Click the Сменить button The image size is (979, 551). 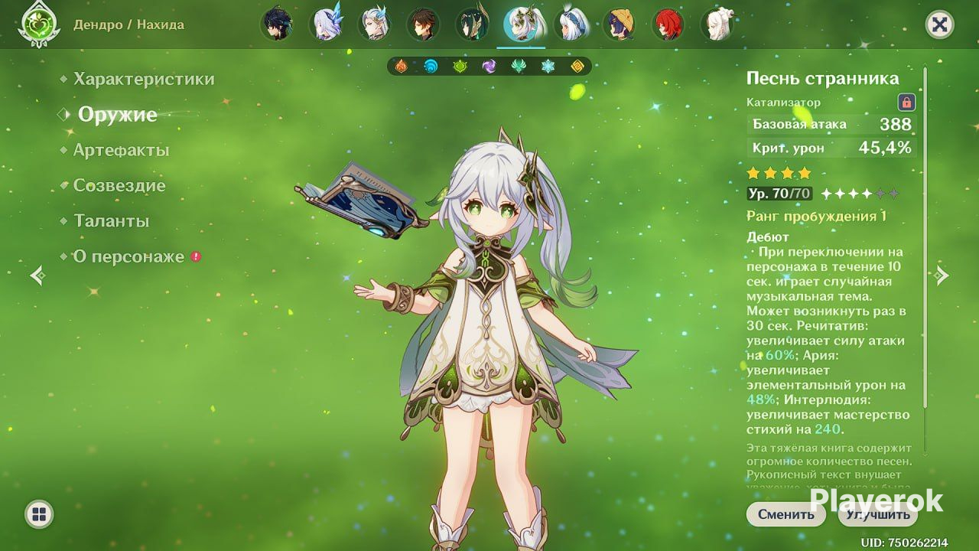coord(786,514)
